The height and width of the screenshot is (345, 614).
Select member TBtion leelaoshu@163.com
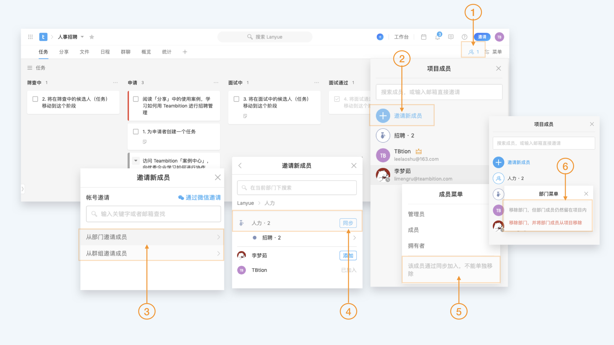(x=439, y=155)
